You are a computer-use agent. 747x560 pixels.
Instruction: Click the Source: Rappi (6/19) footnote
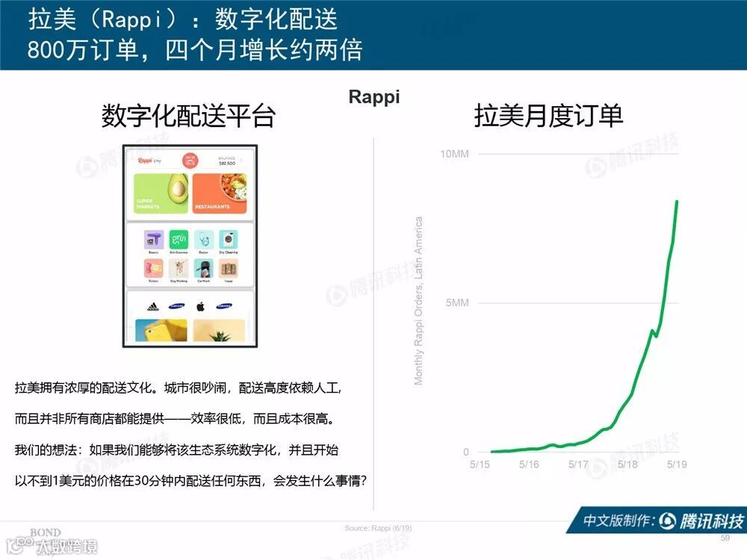click(x=378, y=528)
